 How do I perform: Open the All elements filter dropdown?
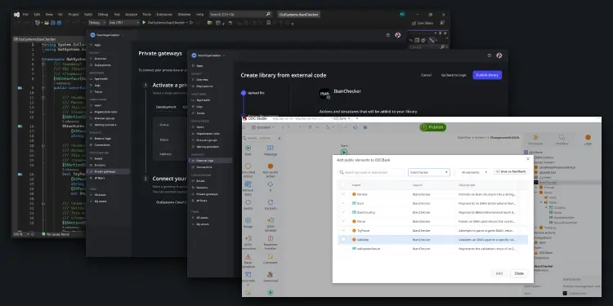tap(474, 172)
